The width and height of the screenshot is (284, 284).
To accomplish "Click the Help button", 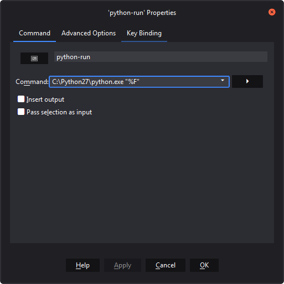I will pos(82,265).
